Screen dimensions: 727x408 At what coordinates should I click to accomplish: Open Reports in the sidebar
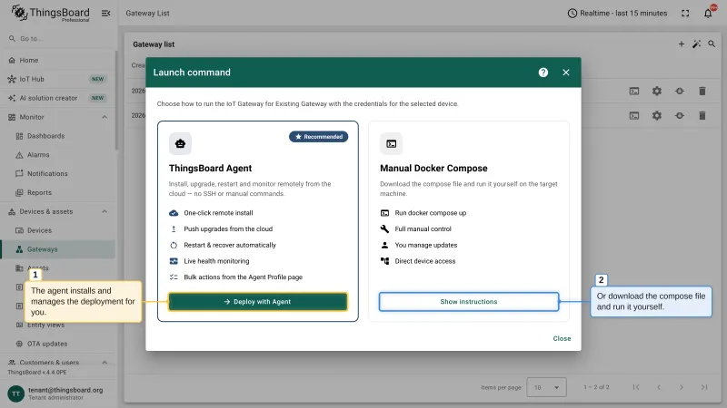coord(58,192)
